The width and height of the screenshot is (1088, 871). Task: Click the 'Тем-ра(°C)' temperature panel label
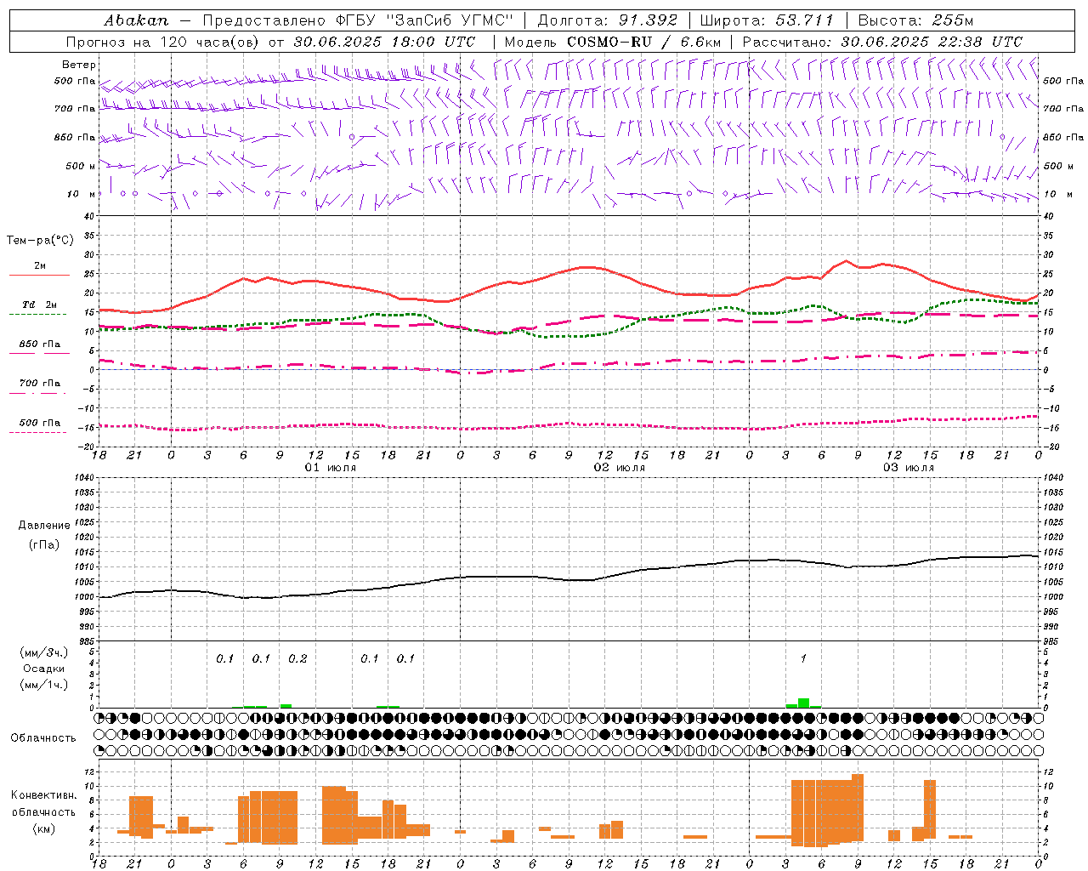pyautogui.click(x=40, y=241)
